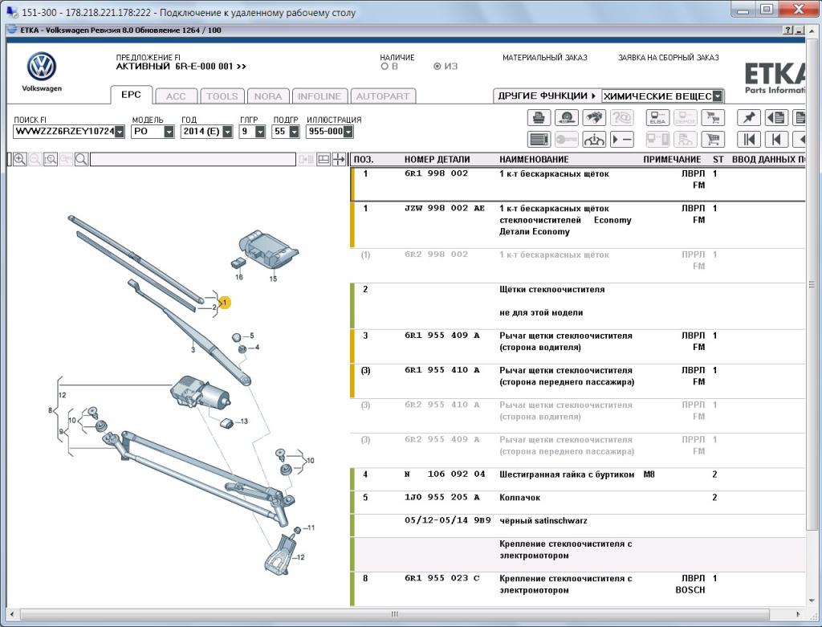Image resolution: width=822 pixels, height=627 pixels.
Task: Open the ПОДГР subgroup dropdown
Action: (x=294, y=132)
